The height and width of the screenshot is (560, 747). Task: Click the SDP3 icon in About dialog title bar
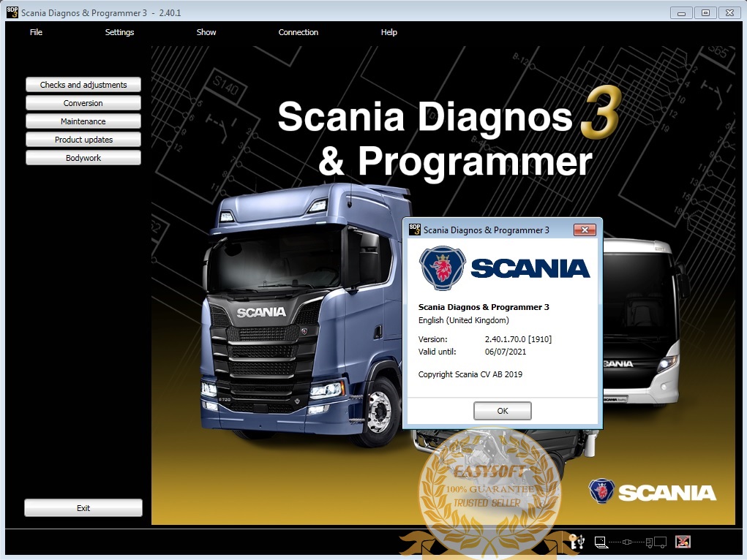(x=415, y=230)
